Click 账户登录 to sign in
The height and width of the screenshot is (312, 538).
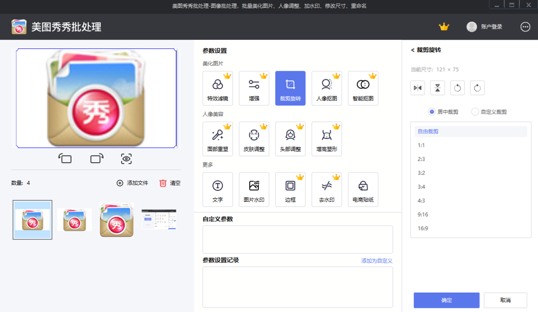point(491,27)
